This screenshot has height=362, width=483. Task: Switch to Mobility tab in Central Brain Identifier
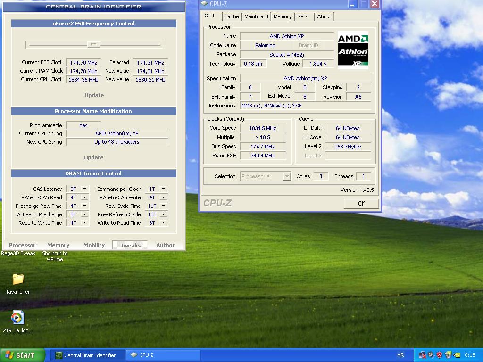click(x=94, y=245)
